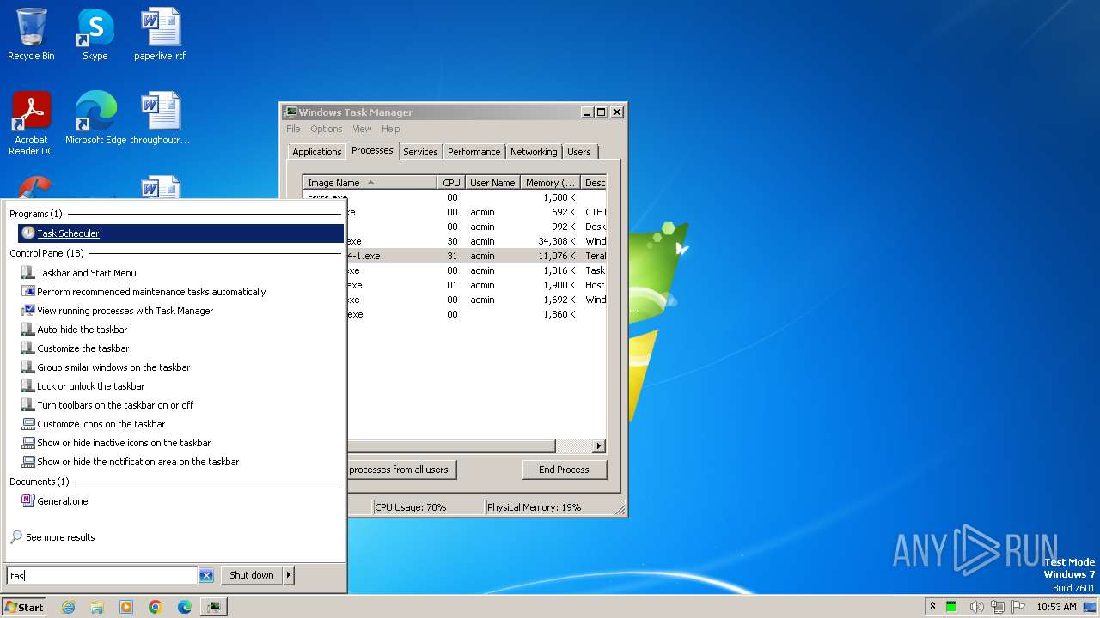This screenshot has height=618, width=1100.
Task: Open Windows Explorer folder from taskbar
Action: tap(97, 607)
